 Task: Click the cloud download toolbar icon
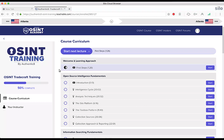point(189,14)
